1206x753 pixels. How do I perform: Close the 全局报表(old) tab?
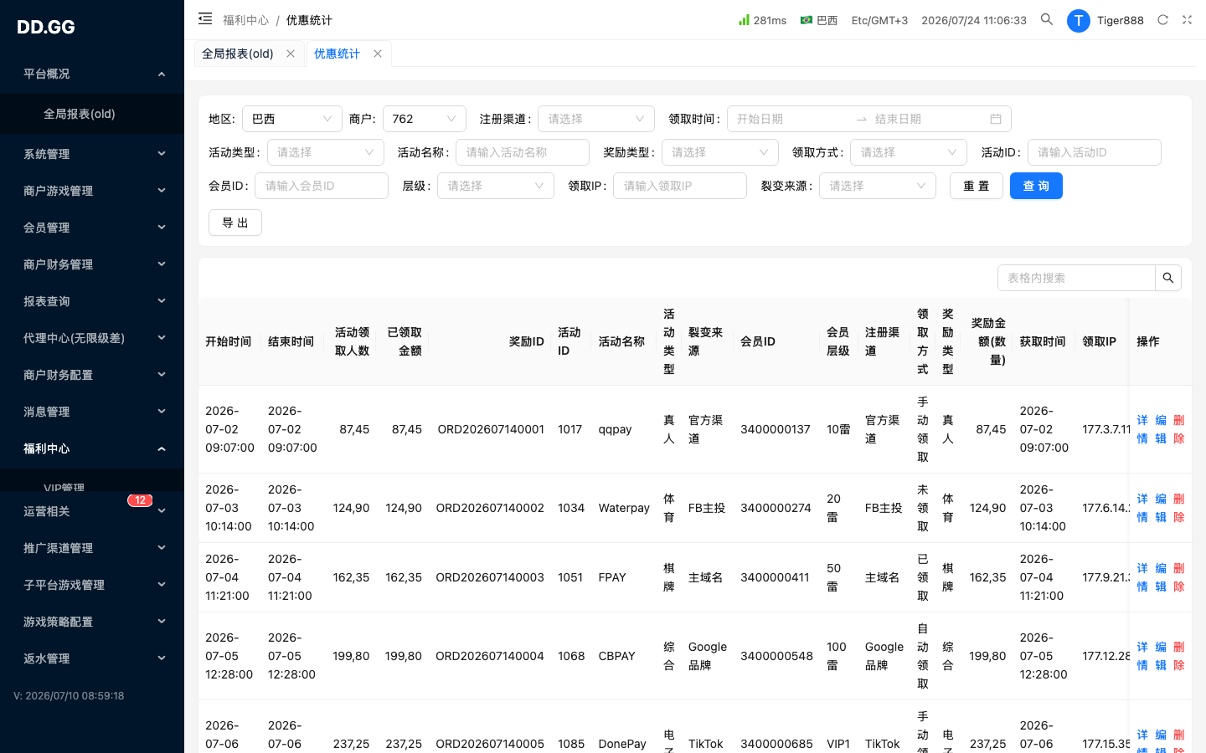[x=291, y=54]
